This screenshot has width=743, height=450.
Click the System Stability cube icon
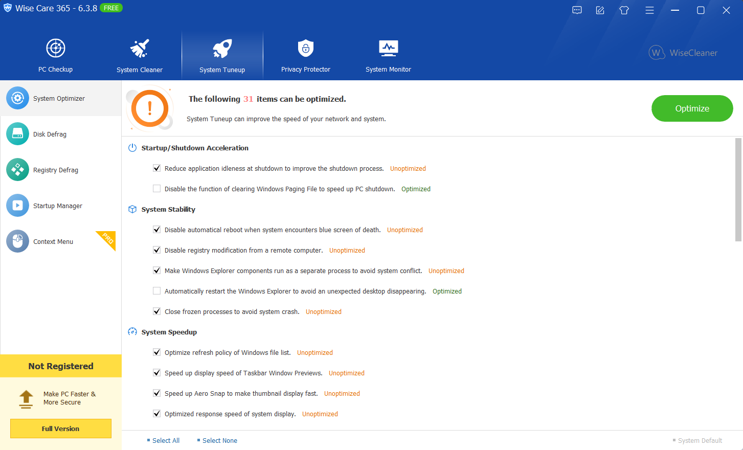[x=132, y=209]
